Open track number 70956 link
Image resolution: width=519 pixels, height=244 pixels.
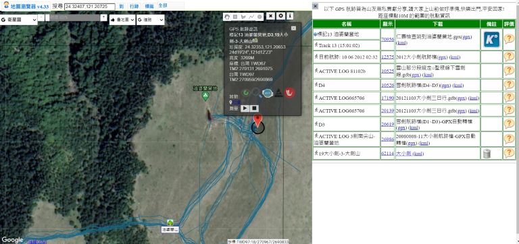tap(388, 39)
